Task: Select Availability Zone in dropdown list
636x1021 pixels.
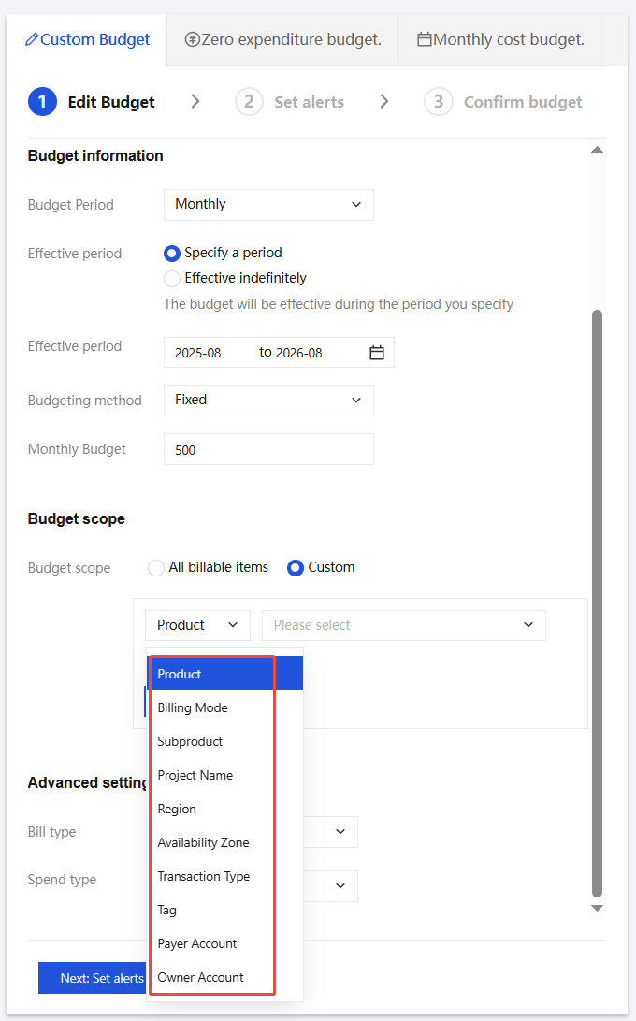Action: tap(203, 842)
